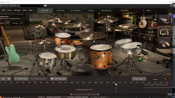
Task: Step through presets with the arrows beside Basic
Action: click(171, 10)
